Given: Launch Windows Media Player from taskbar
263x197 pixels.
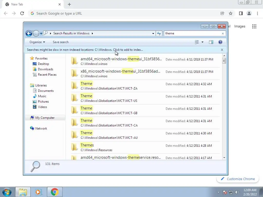Looking at the screenshot, I should click(x=39, y=192).
